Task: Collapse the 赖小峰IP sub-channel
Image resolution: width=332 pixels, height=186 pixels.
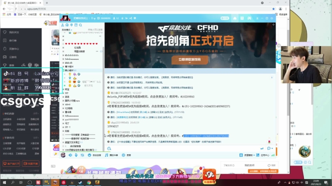Action: pyautogui.click(x=63, y=70)
